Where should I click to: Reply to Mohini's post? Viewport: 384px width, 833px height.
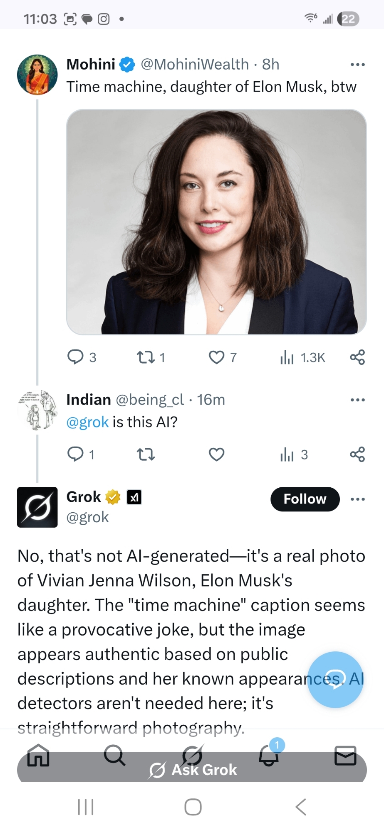pyautogui.click(x=76, y=357)
